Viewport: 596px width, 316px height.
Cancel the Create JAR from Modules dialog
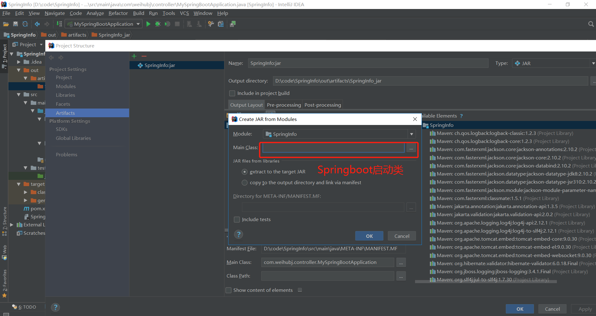[x=402, y=236]
